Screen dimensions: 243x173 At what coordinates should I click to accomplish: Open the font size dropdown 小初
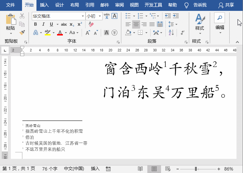pos(100,16)
